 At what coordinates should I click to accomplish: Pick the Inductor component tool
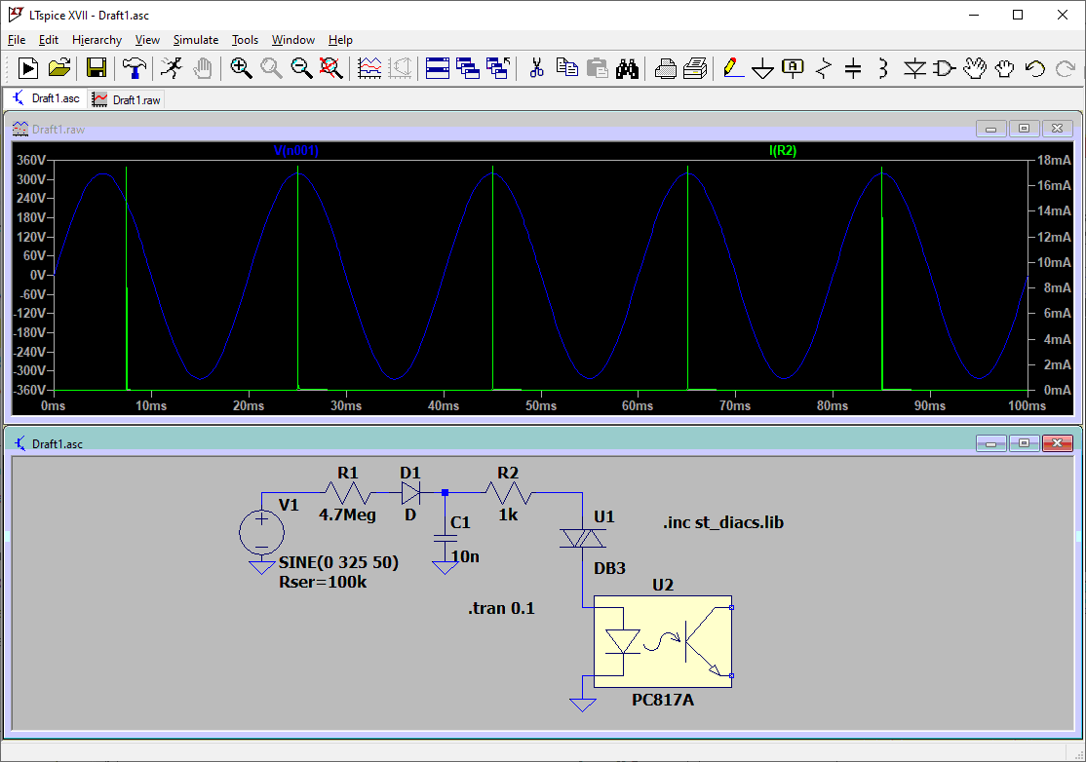click(x=883, y=68)
